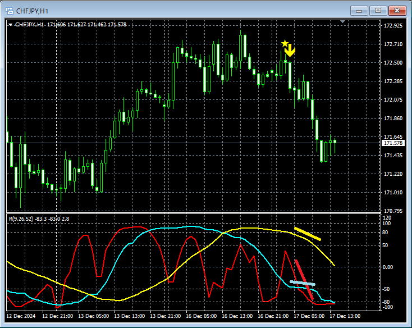Click price scale value 171.860

pos(393,119)
